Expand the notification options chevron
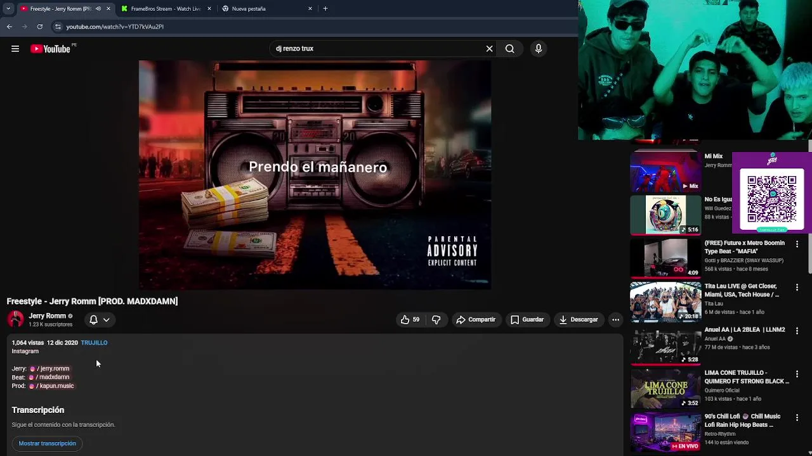Screen dimensions: 812x456 coord(107,320)
